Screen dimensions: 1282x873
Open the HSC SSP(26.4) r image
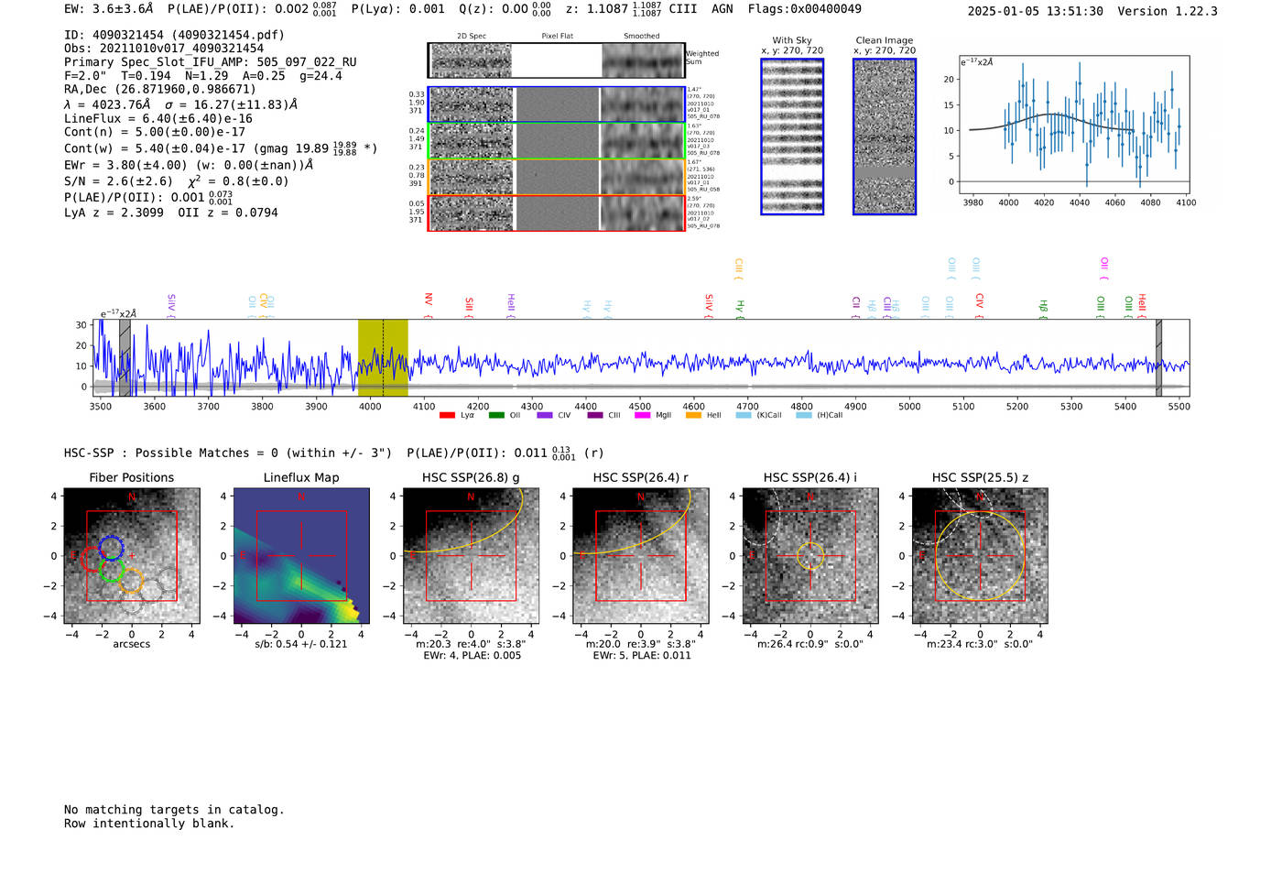(x=640, y=556)
